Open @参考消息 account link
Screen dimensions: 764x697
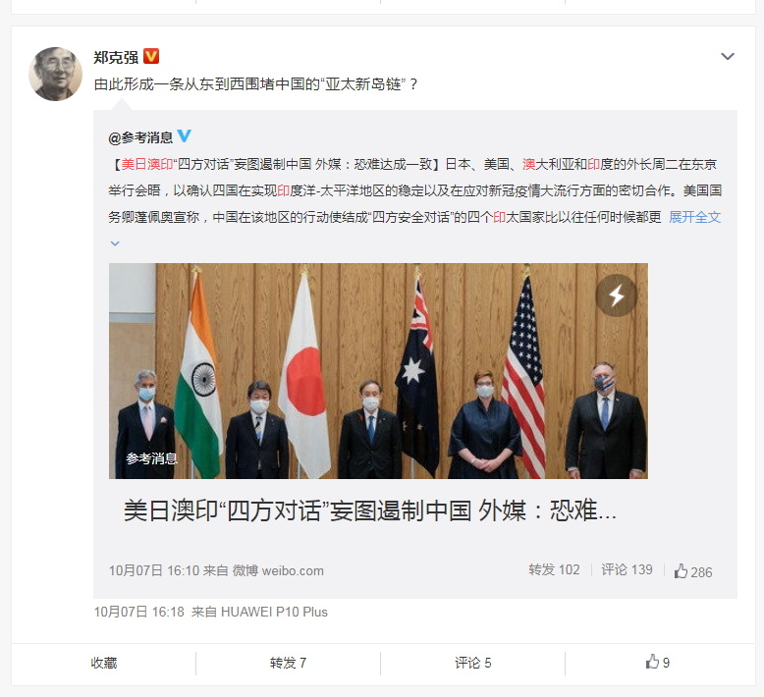[140, 137]
